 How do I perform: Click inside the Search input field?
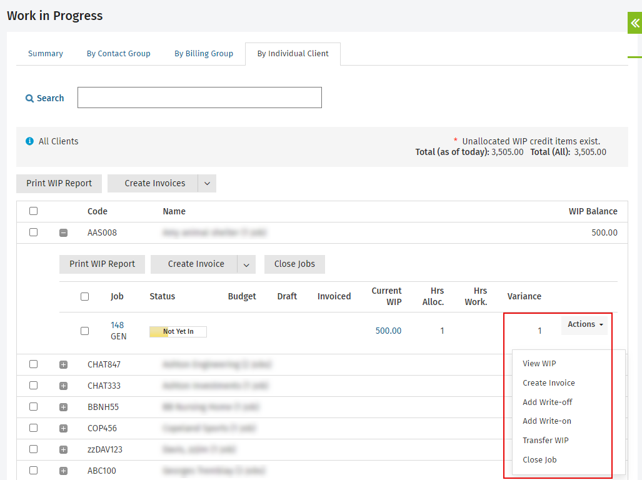199,97
